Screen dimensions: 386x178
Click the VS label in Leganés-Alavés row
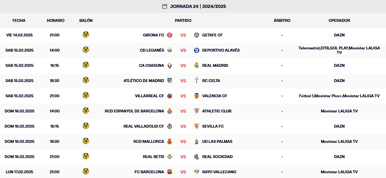(183, 50)
